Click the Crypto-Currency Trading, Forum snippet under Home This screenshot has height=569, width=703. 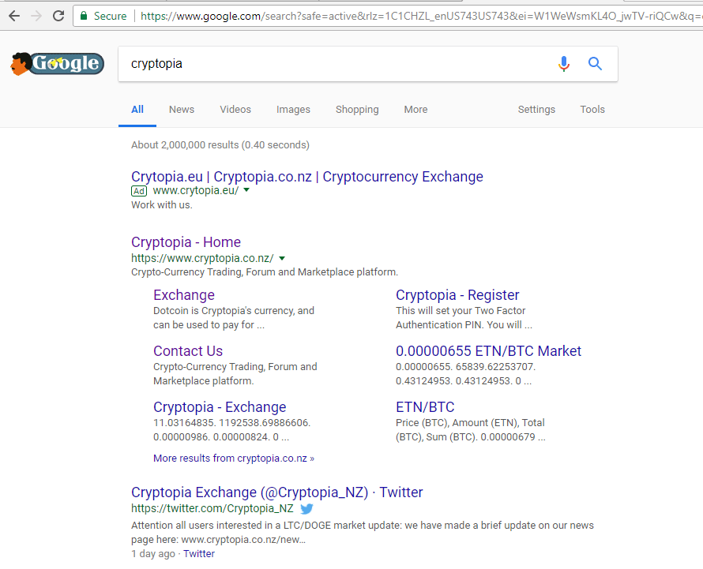[x=264, y=272]
